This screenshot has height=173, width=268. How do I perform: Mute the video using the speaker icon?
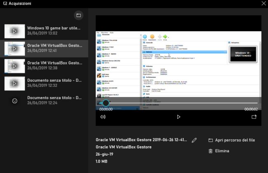[103, 117]
